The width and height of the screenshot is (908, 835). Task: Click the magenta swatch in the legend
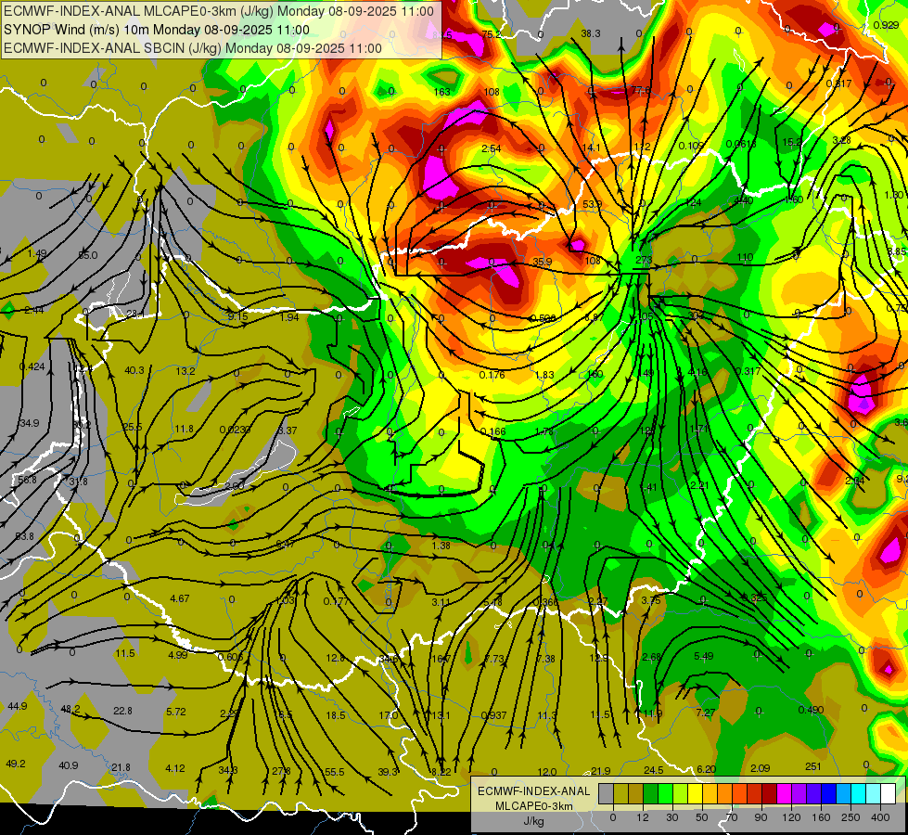tap(784, 793)
